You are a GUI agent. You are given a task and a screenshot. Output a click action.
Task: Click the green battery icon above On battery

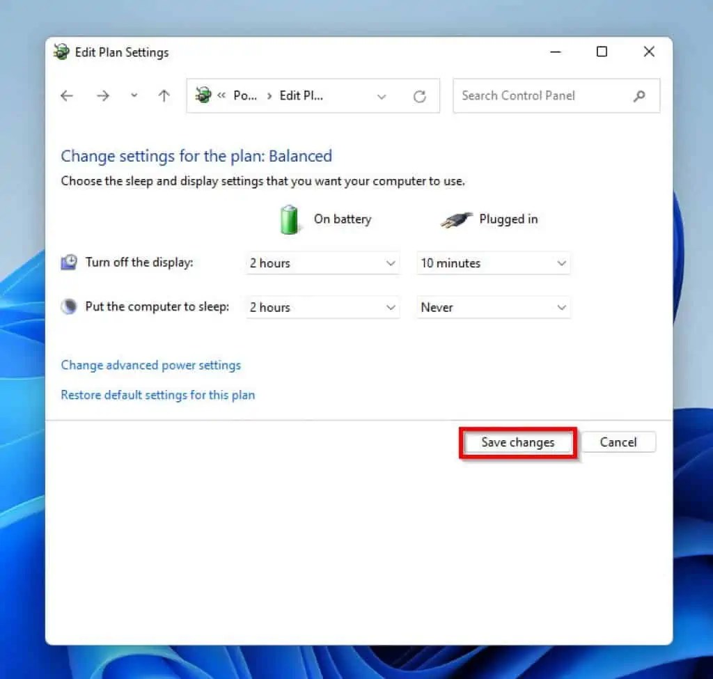pos(290,219)
